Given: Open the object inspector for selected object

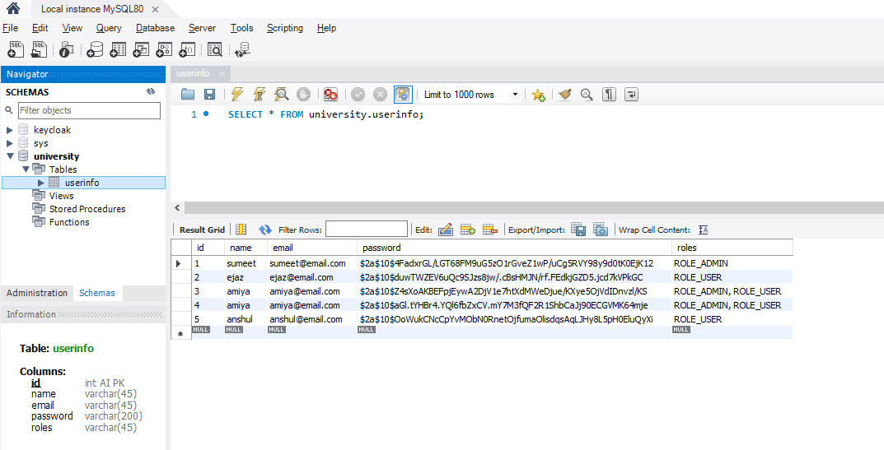Looking at the screenshot, I should pyautogui.click(x=67, y=49).
